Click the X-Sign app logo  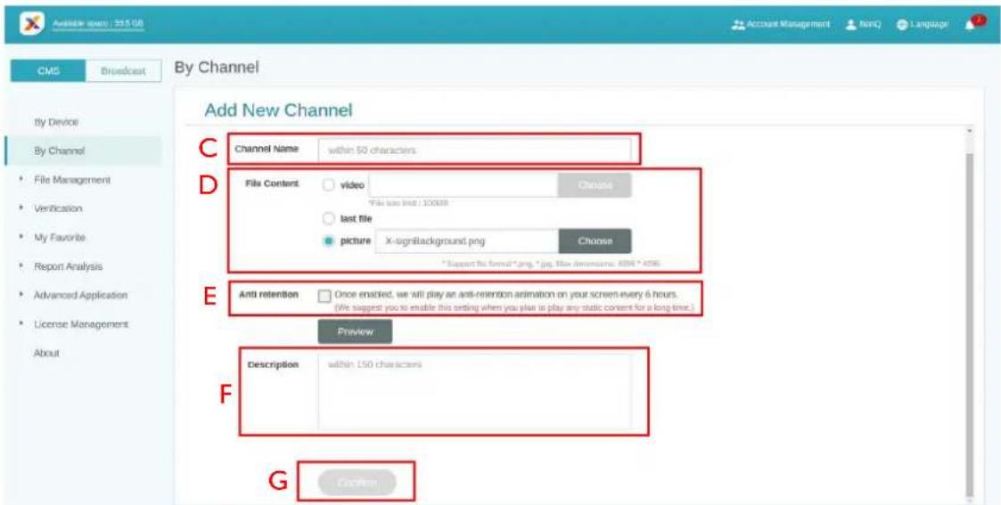click(x=31, y=23)
